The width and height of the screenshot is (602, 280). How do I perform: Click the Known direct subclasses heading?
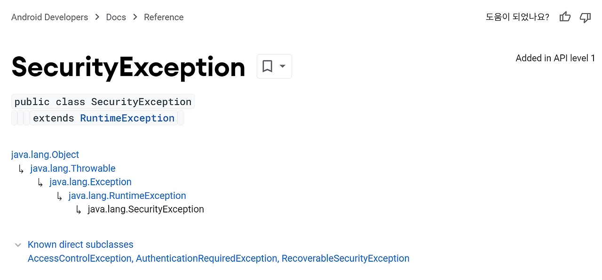(80, 244)
